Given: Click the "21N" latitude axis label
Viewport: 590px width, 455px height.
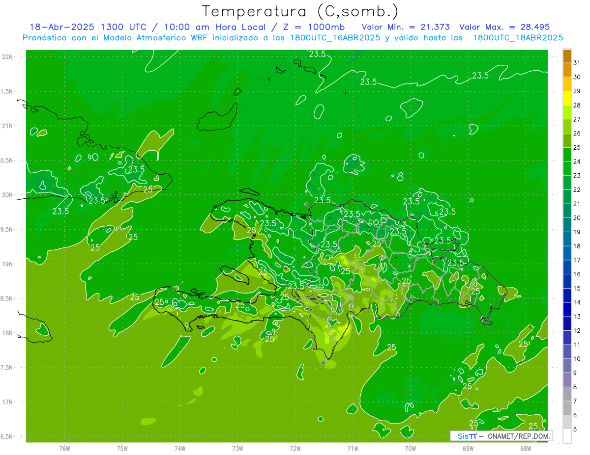Looking at the screenshot, I should pyautogui.click(x=8, y=126).
